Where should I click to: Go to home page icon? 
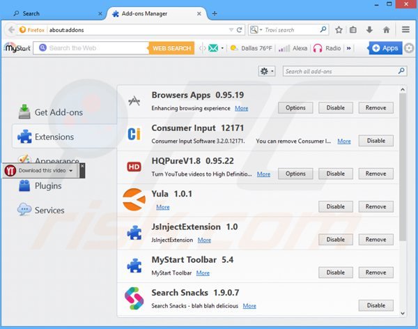(x=386, y=30)
